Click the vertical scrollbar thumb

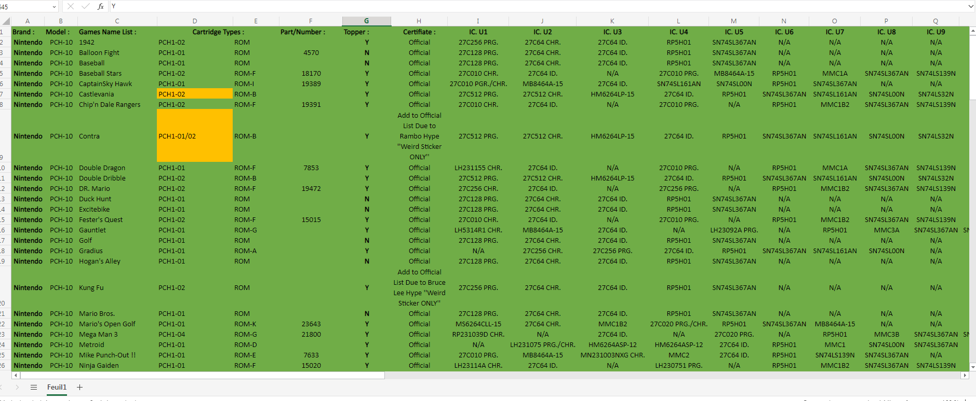(972, 67)
